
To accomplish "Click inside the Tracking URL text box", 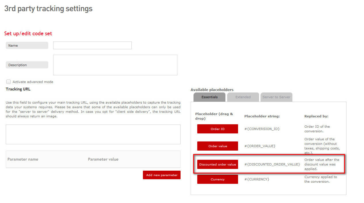I will 93,134.
